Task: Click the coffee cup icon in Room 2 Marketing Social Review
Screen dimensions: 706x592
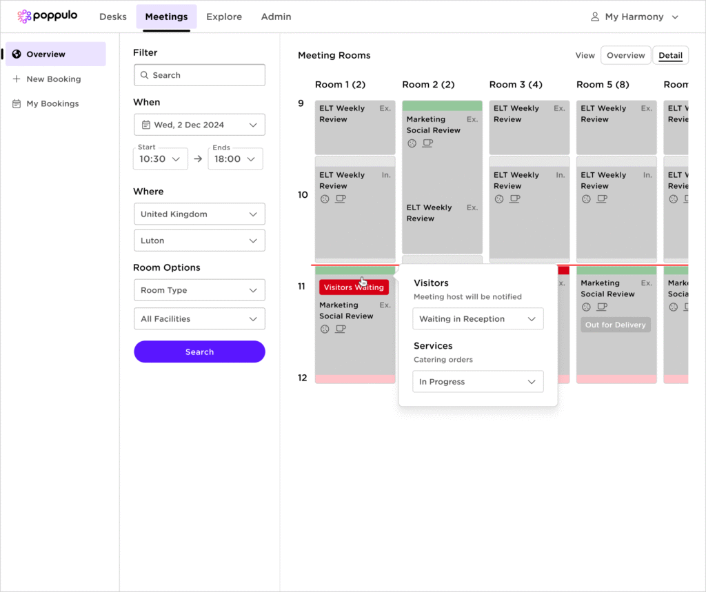Action: tap(427, 143)
